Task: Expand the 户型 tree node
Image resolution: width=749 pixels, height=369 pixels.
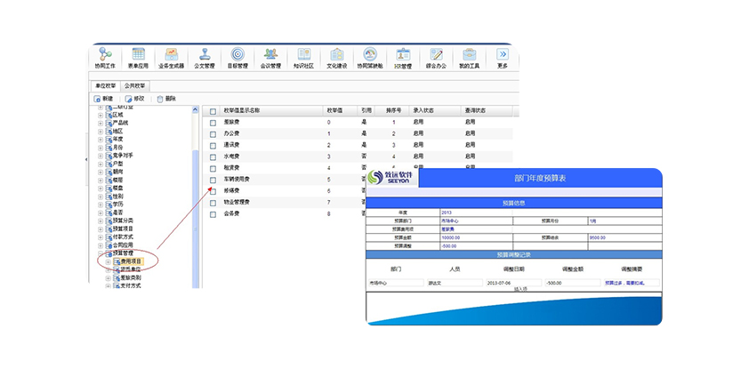Action: click(x=101, y=164)
